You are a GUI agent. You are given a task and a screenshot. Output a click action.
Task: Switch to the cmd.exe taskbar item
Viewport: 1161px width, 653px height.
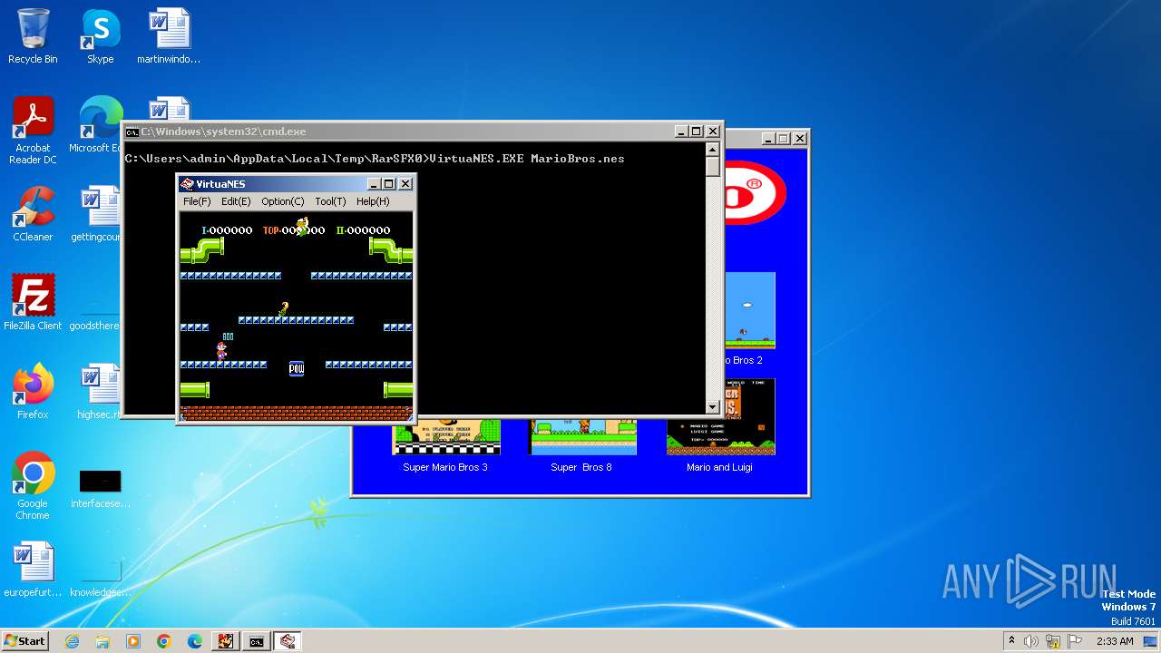click(257, 641)
